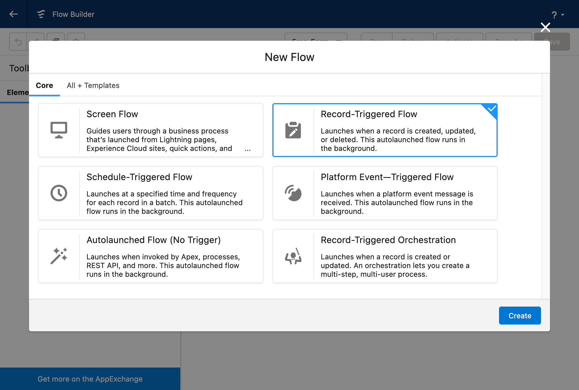Image resolution: width=579 pixels, height=390 pixels.
Task: Click the Platform Event satellite dish icon
Action: 293,193
